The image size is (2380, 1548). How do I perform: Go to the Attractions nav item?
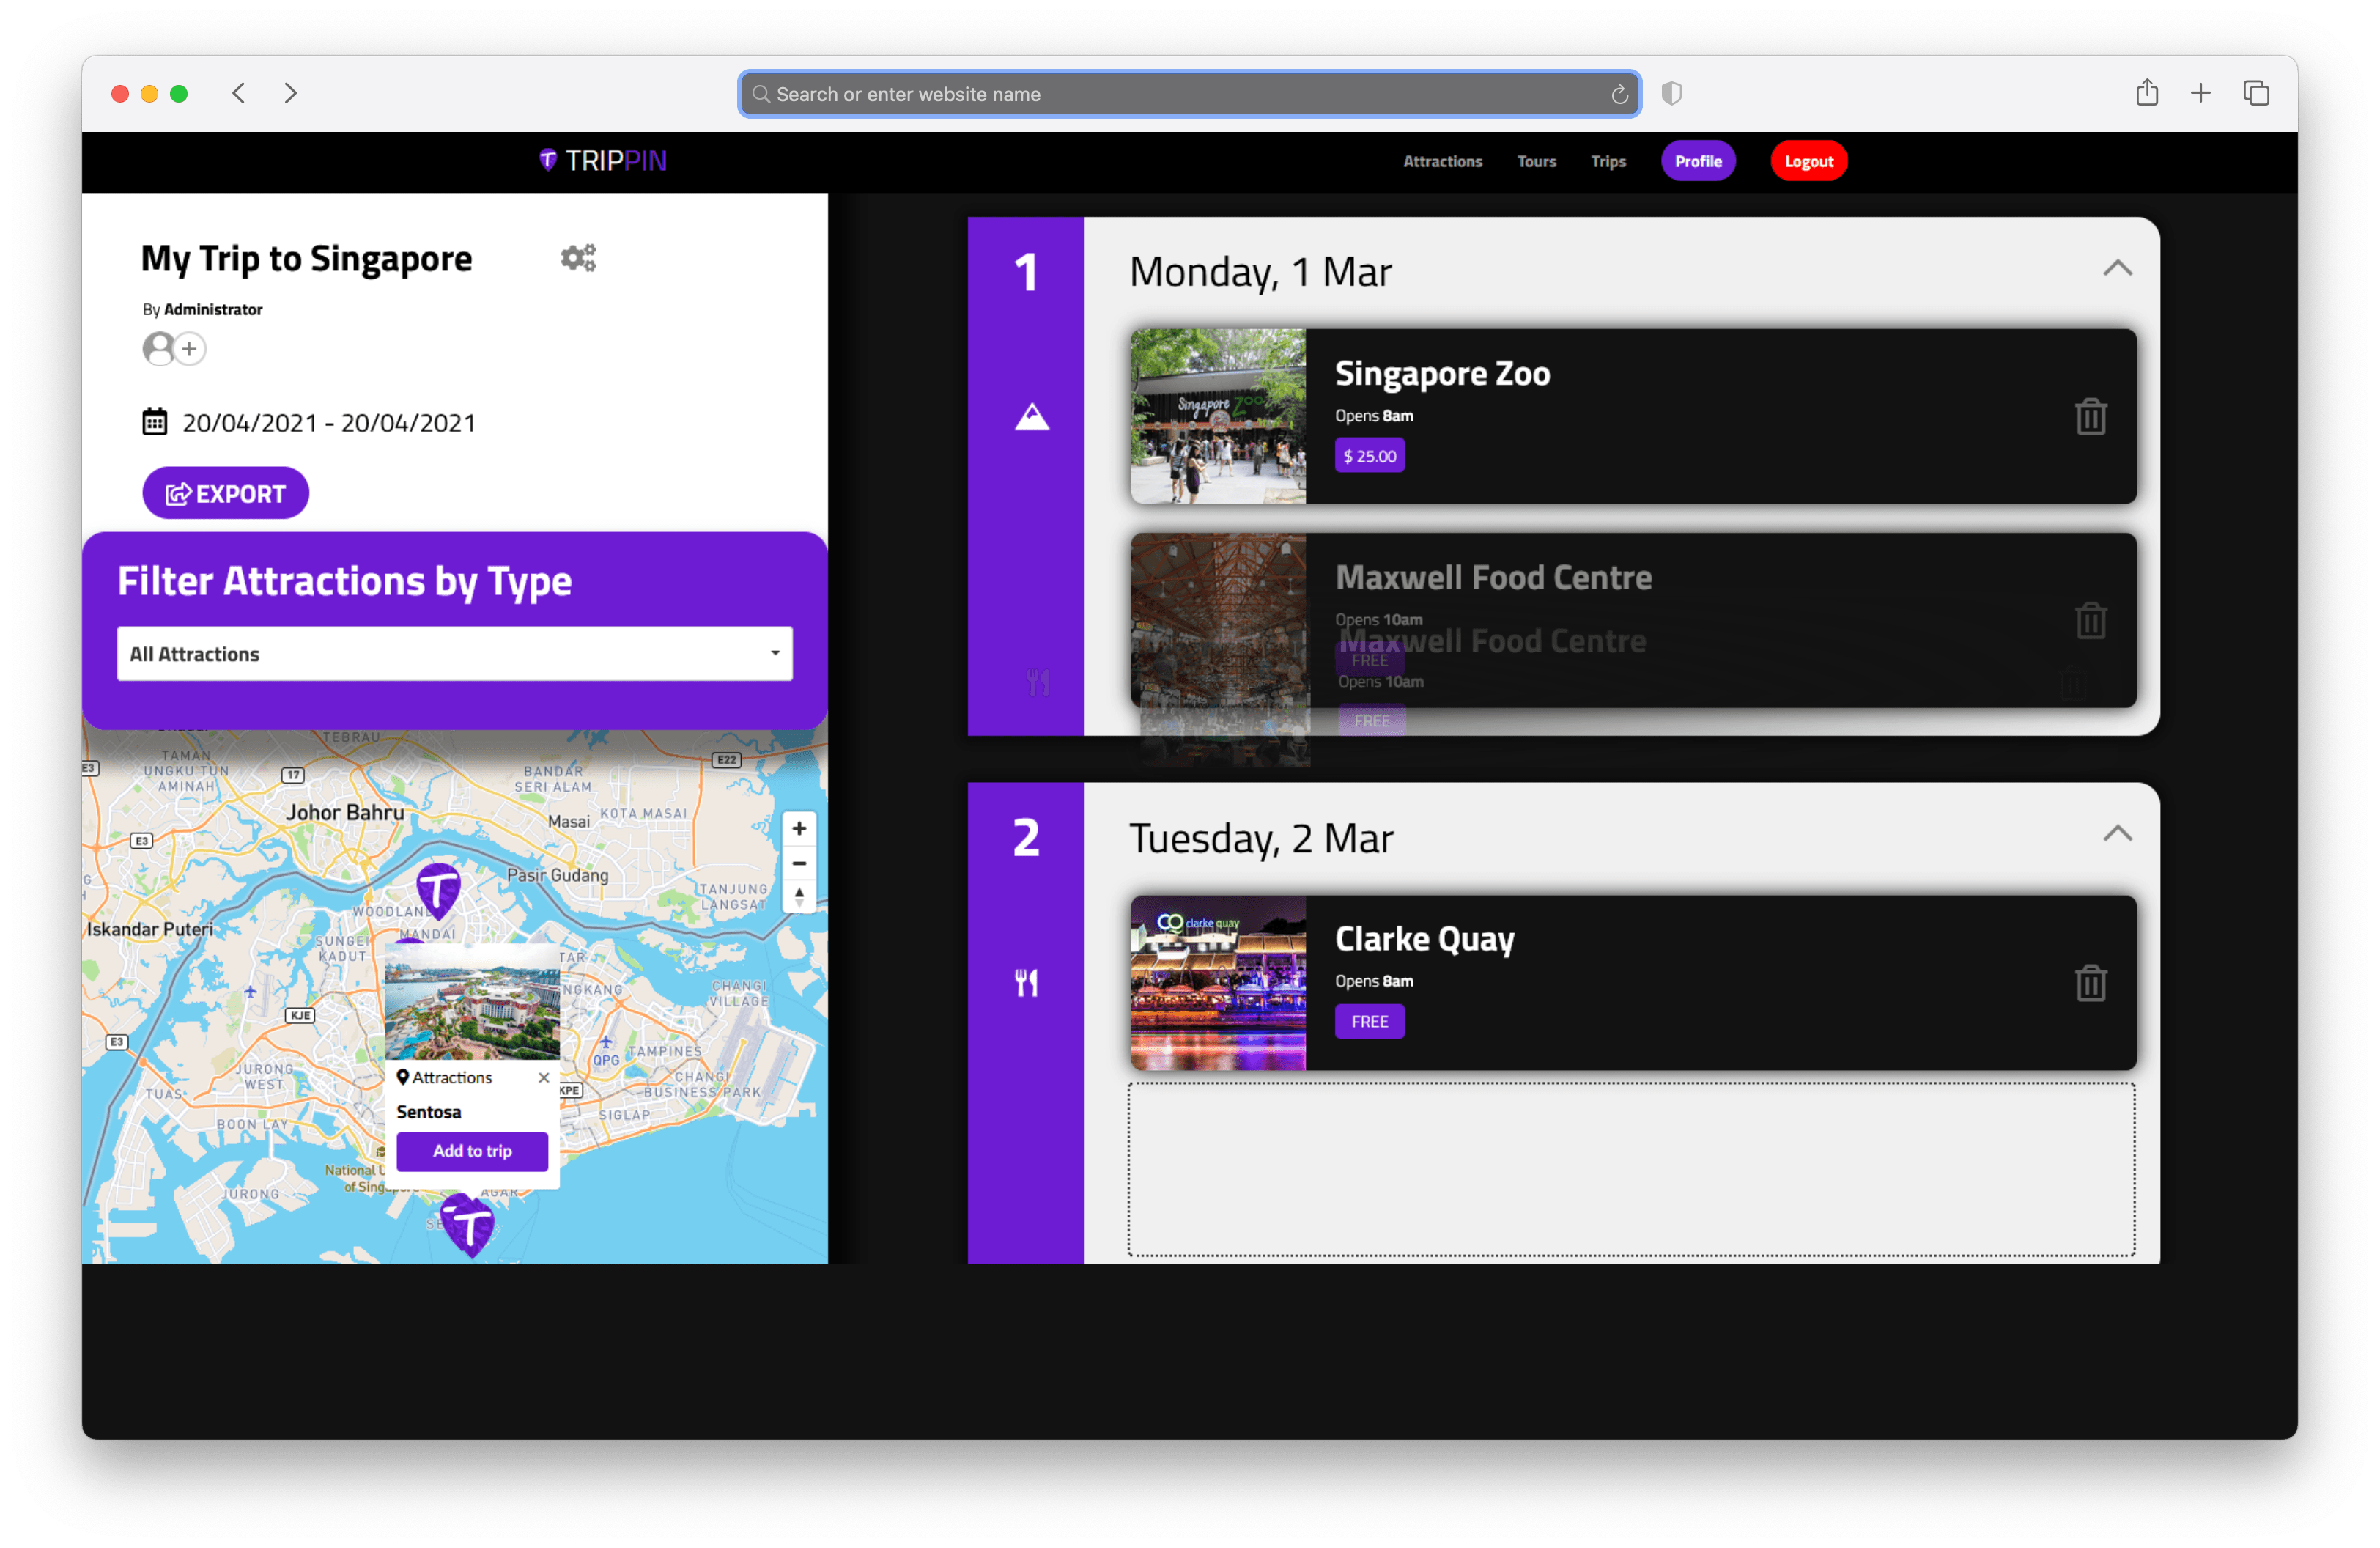1442,161
